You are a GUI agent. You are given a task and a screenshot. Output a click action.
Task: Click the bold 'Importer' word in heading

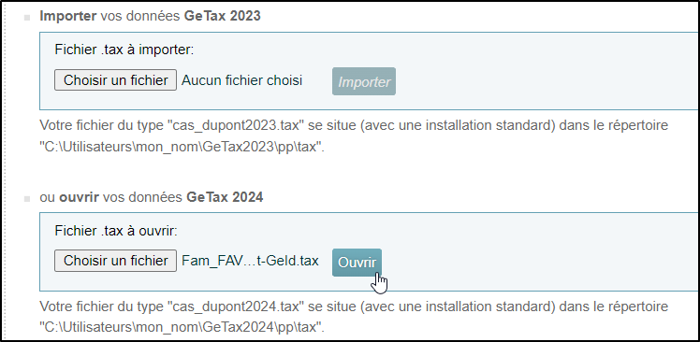(x=68, y=16)
